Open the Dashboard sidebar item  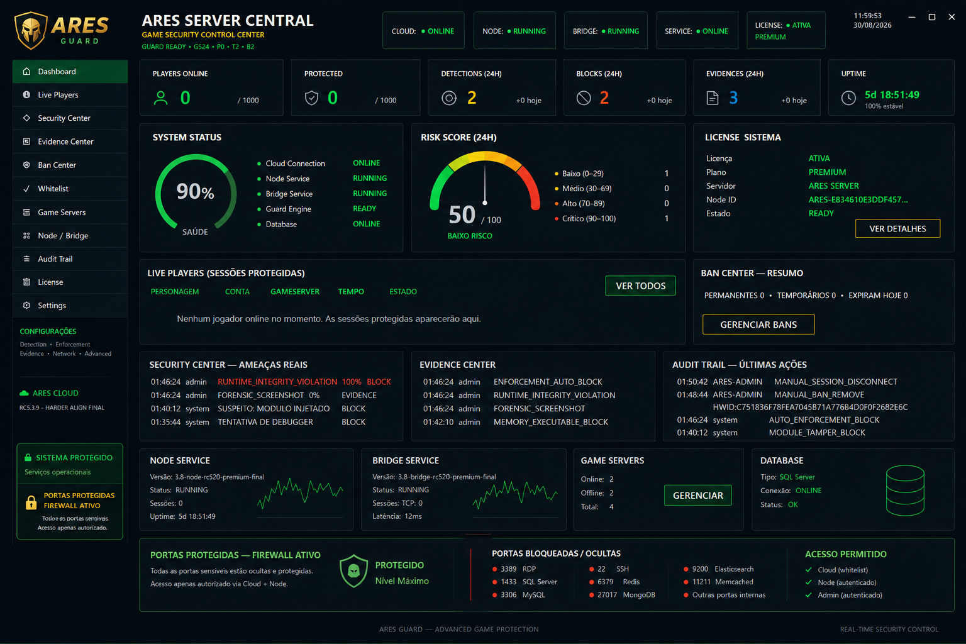tap(70, 72)
